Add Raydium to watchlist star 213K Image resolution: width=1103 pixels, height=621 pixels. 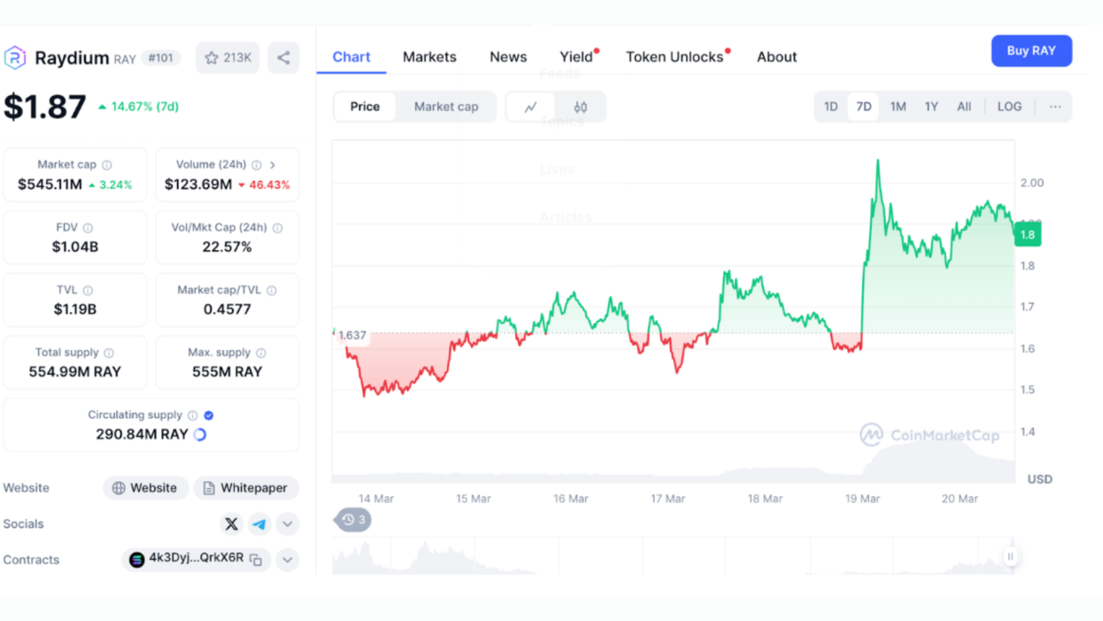tap(228, 58)
